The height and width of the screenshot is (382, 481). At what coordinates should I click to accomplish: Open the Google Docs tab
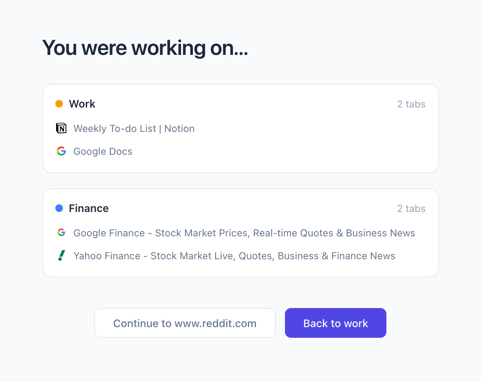103,151
